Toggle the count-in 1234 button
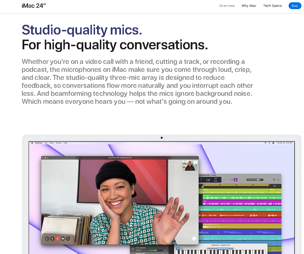Viewport: 304px width, 254px height. tap(232, 180)
